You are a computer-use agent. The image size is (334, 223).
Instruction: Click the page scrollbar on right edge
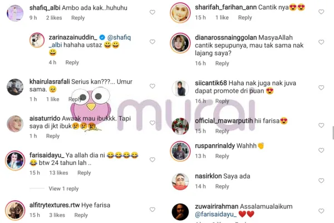click(333, 132)
